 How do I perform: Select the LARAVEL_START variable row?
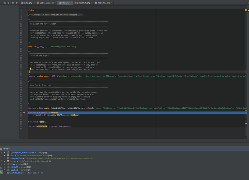tap(25, 173)
